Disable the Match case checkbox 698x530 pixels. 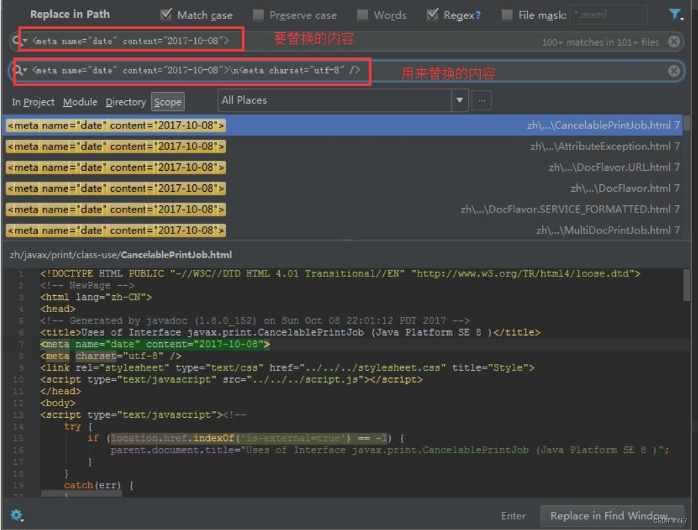pyautogui.click(x=166, y=15)
